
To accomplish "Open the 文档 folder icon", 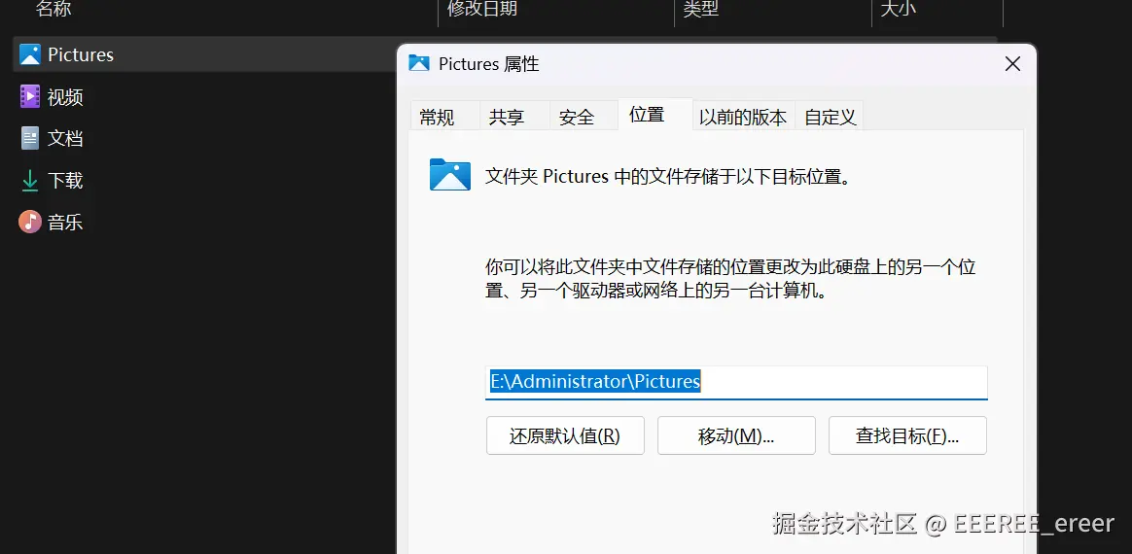I will click(29, 138).
